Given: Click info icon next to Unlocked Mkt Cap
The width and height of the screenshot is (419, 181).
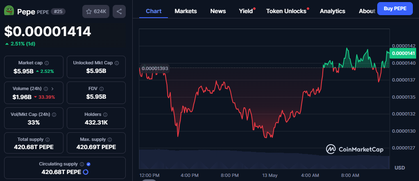Looking at the screenshot, I should pyautogui.click(x=117, y=63).
